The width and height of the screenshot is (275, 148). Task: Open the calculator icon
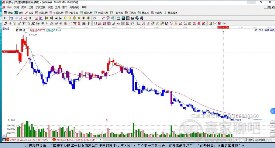point(123,18)
